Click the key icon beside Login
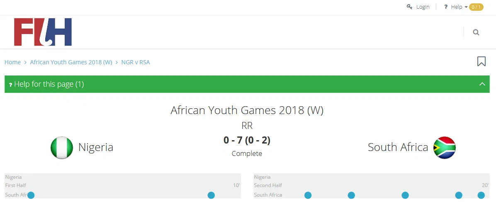 [x=410, y=7]
